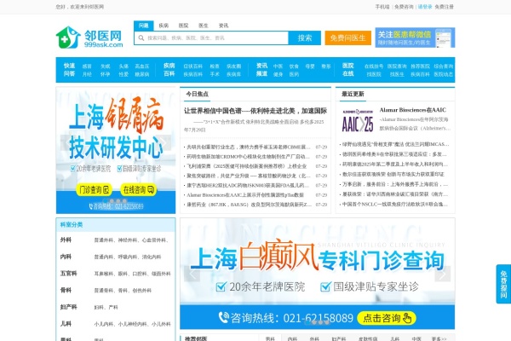Select the 医院 search tab
Screen dimensions: 511x341
pyautogui.click(x=183, y=26)
